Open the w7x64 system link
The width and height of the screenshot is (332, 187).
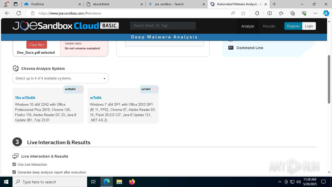(96, 98)
